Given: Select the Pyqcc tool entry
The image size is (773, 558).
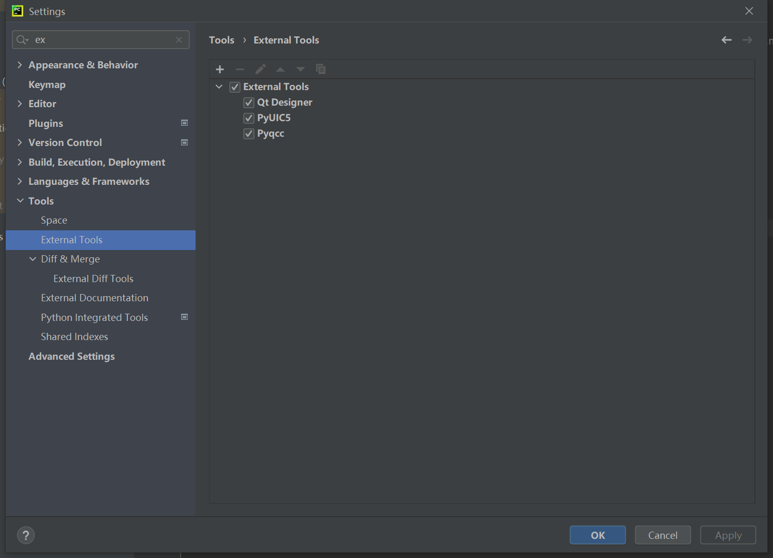Looking at the screenshot, I should pyautogui.click(x=271, y=134).
